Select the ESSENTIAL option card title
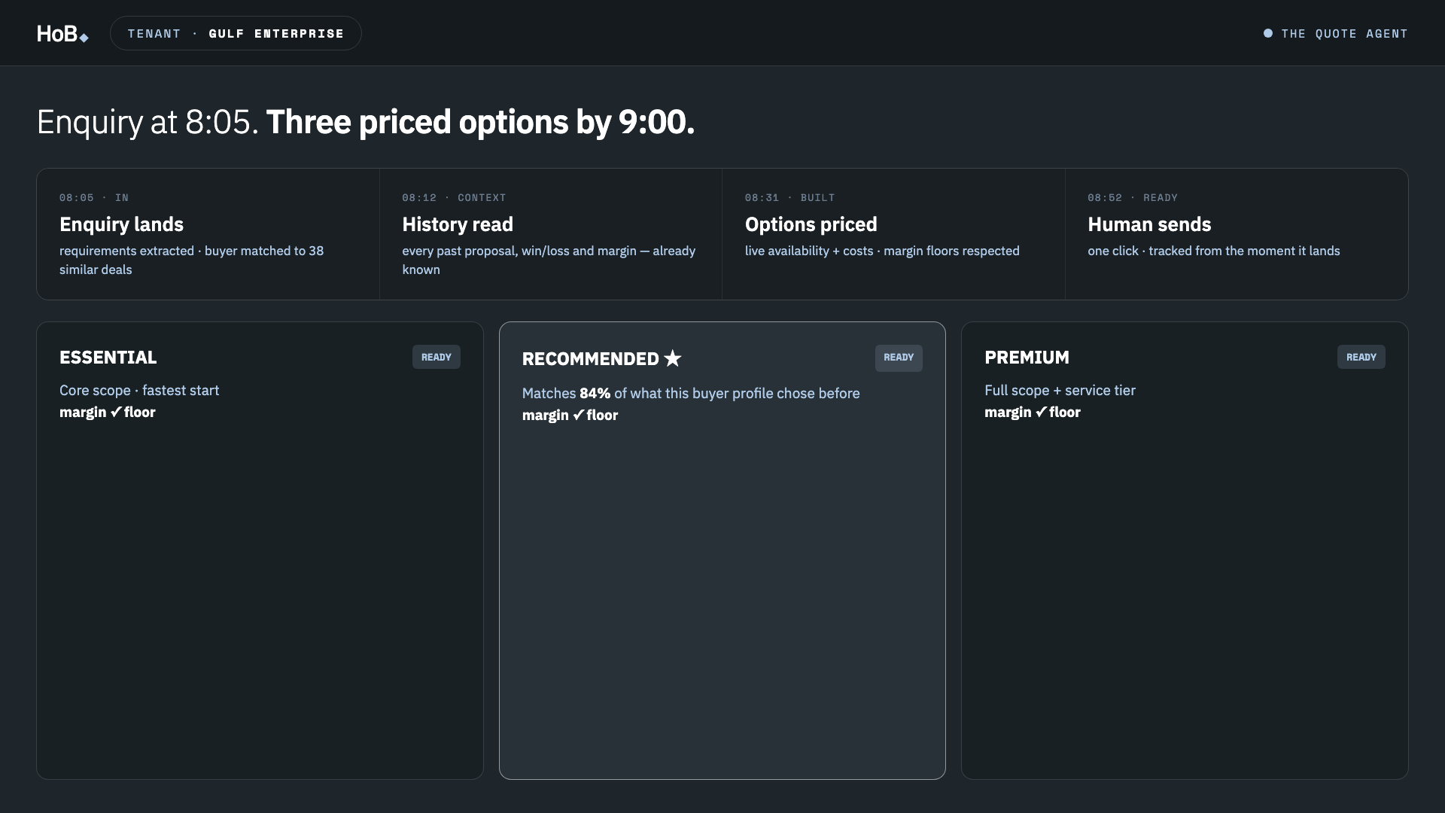1445x813 pixels. point(108,358)
